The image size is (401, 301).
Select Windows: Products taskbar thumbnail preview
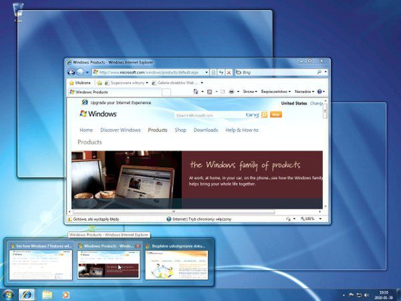(109, 261)
